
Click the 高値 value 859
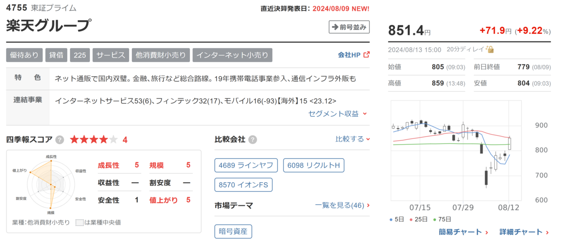click(438, 83)
